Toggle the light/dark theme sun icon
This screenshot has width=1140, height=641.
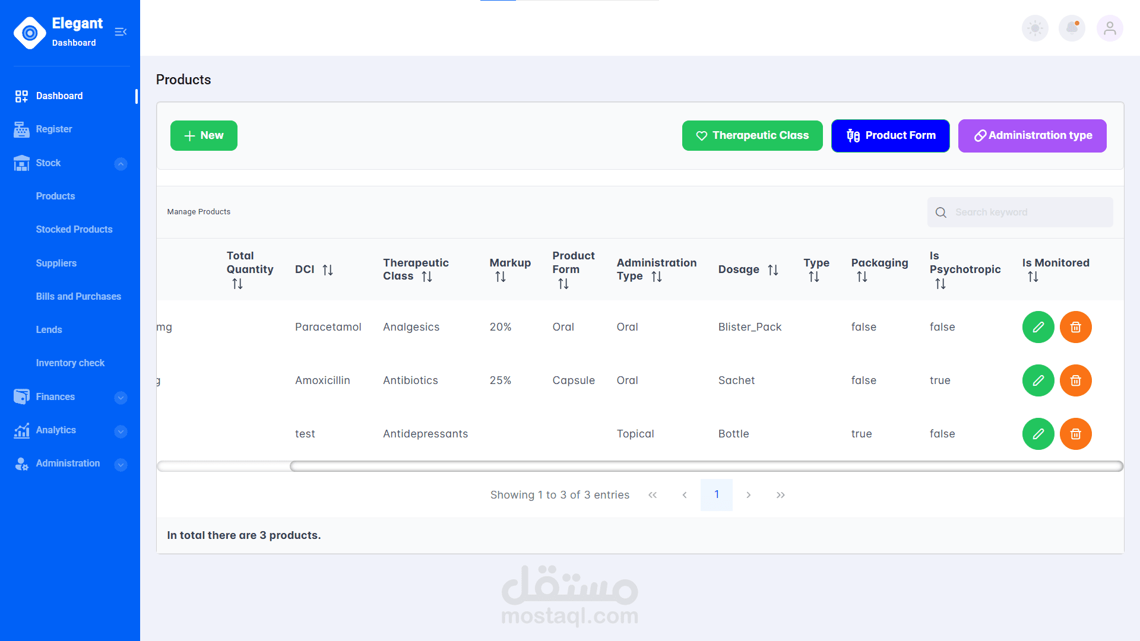tap(1035, 28)
